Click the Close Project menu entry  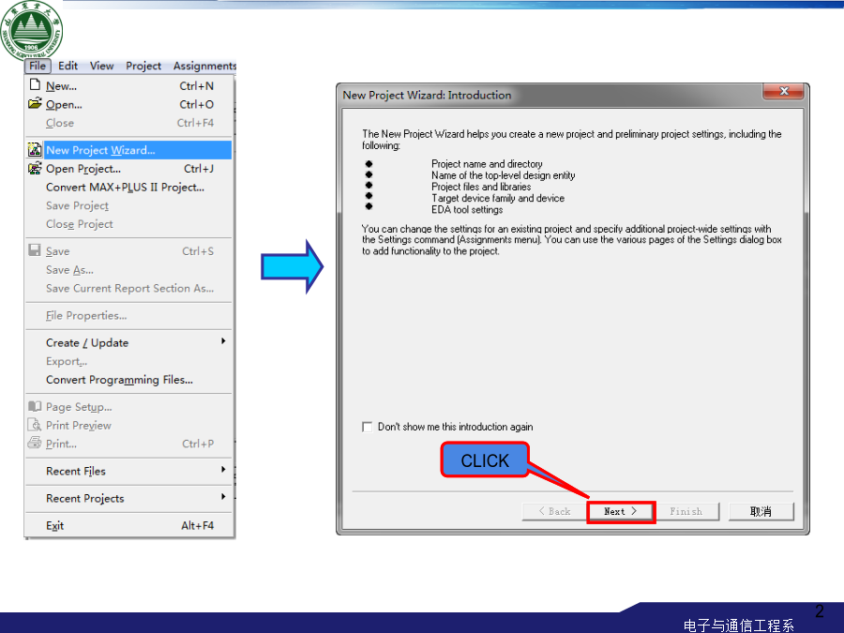pos(129,224)
